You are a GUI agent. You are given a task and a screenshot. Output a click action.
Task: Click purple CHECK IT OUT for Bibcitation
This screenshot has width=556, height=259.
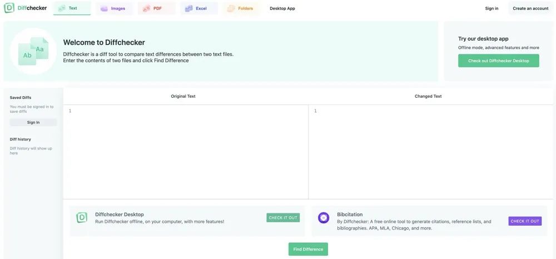tap(525, 221)
